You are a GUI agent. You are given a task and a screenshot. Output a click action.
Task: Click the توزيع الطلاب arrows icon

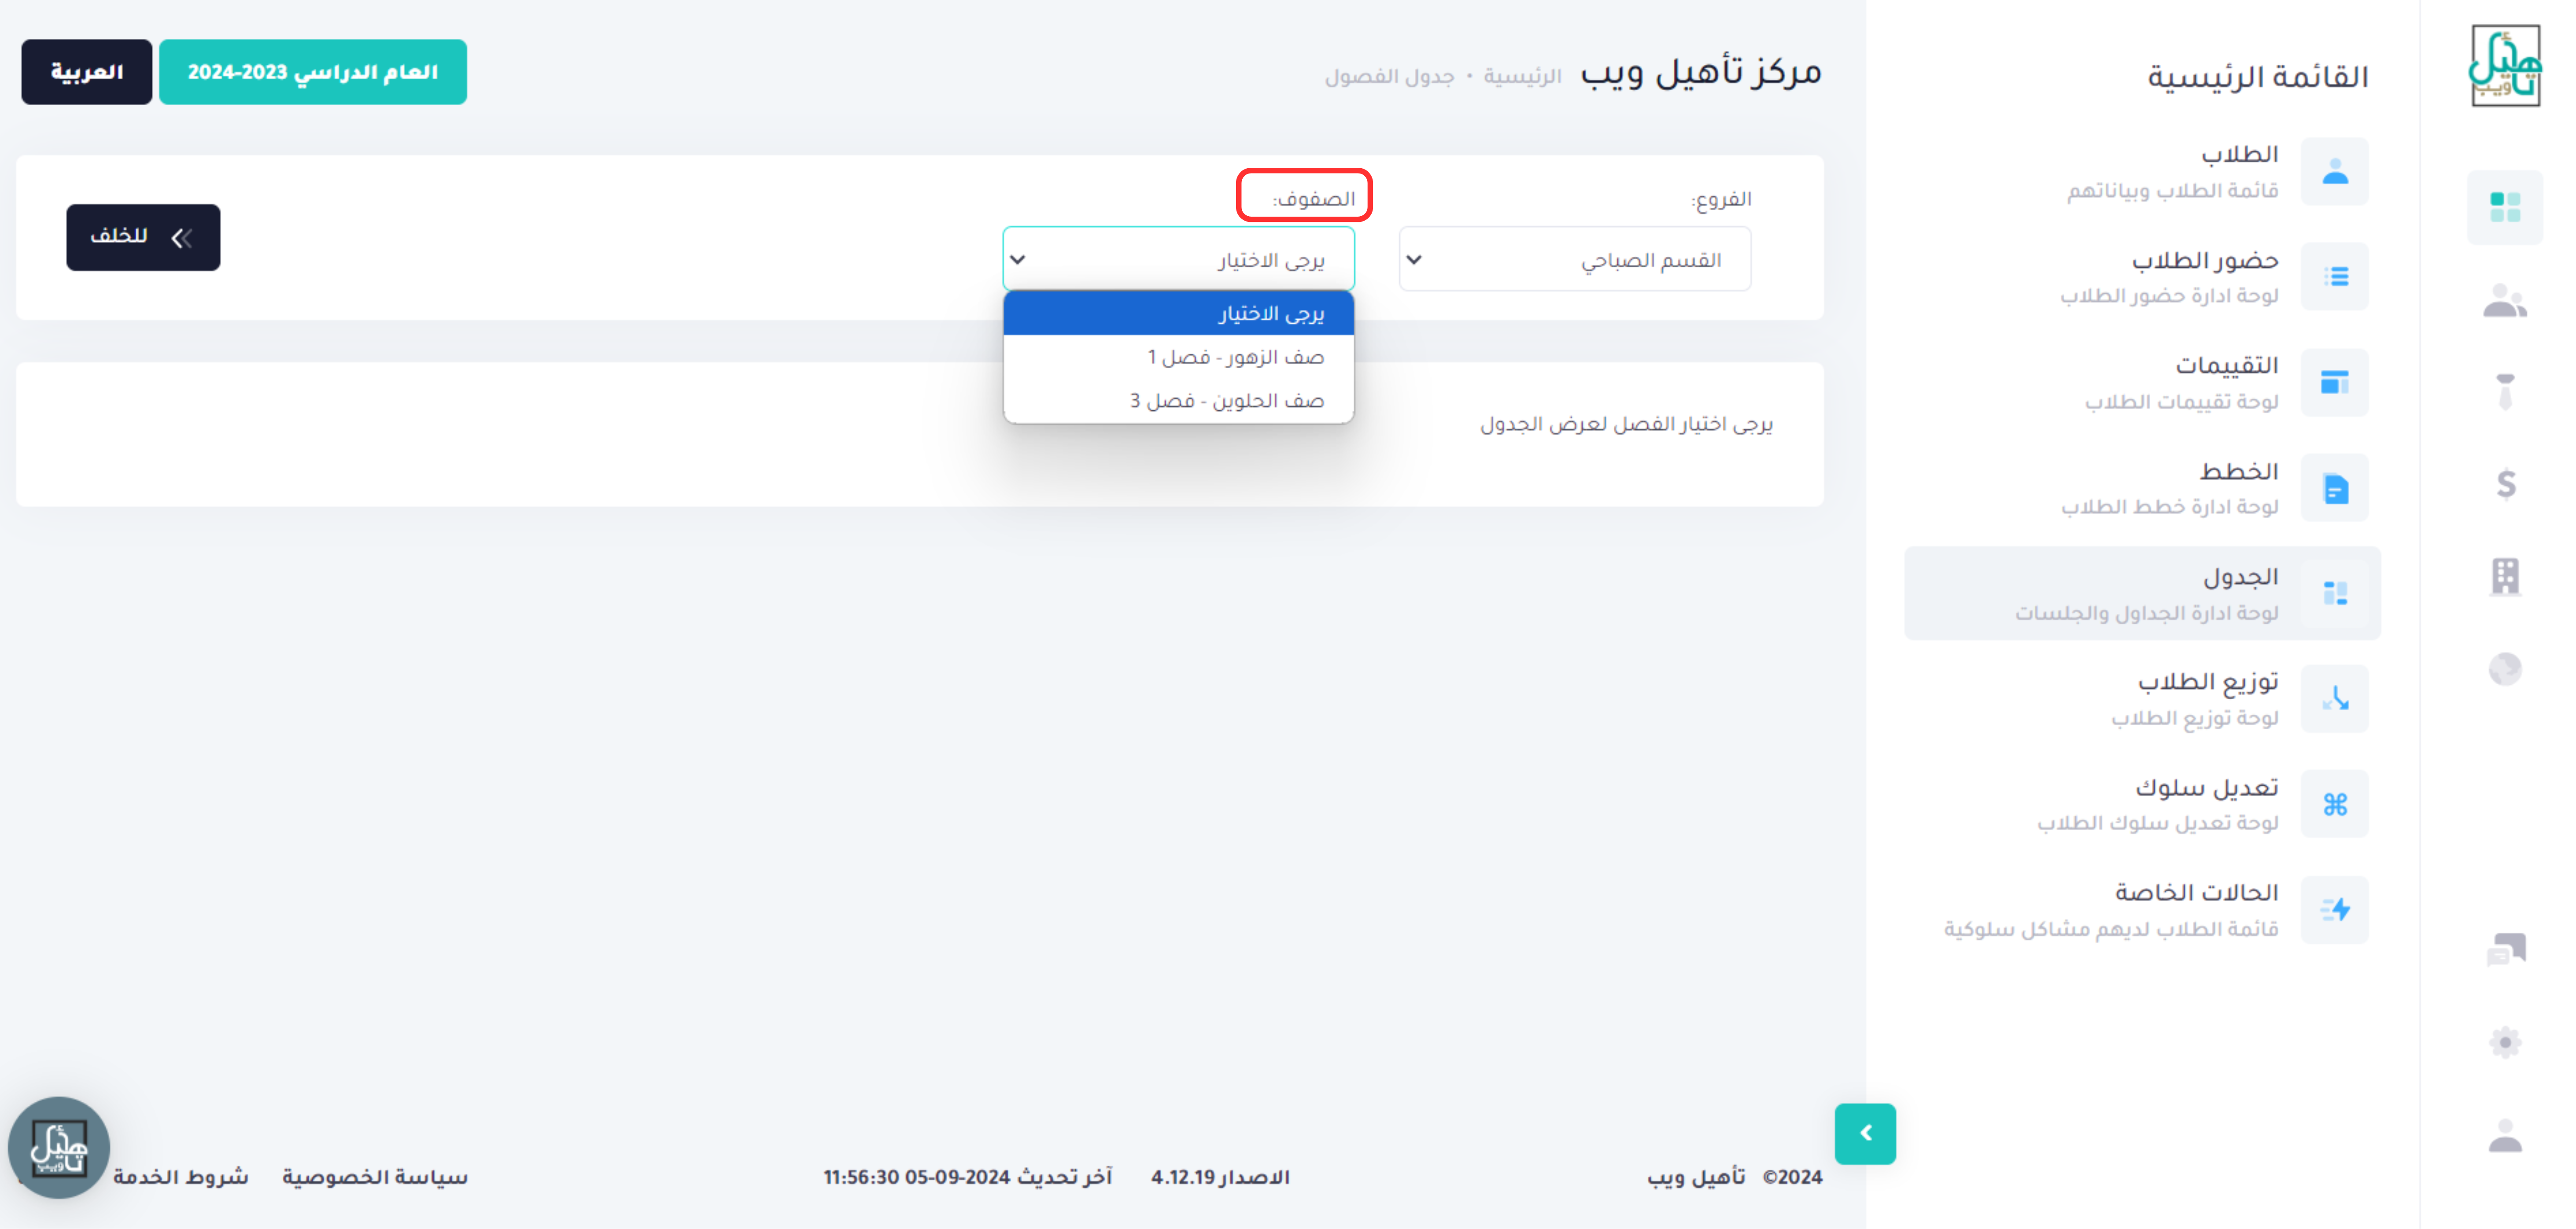tap(2335, 698)
